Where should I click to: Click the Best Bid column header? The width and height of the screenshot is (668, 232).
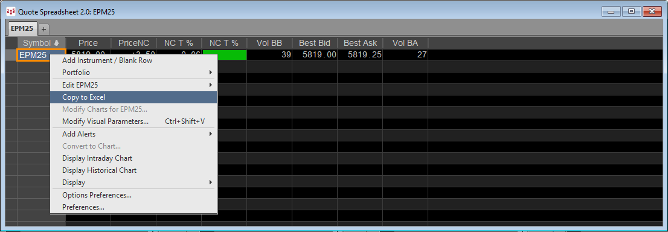315,43
